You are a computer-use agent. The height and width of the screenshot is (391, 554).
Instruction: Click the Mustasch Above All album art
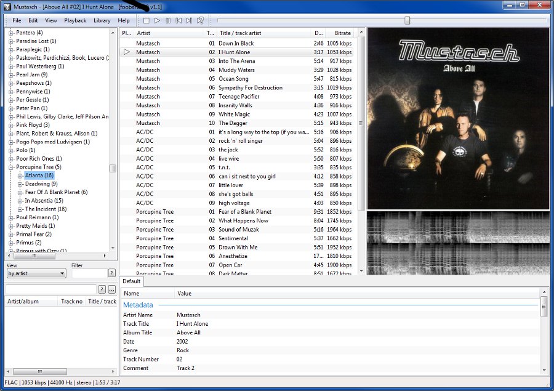pyautogui.click(x=459, y=119)
